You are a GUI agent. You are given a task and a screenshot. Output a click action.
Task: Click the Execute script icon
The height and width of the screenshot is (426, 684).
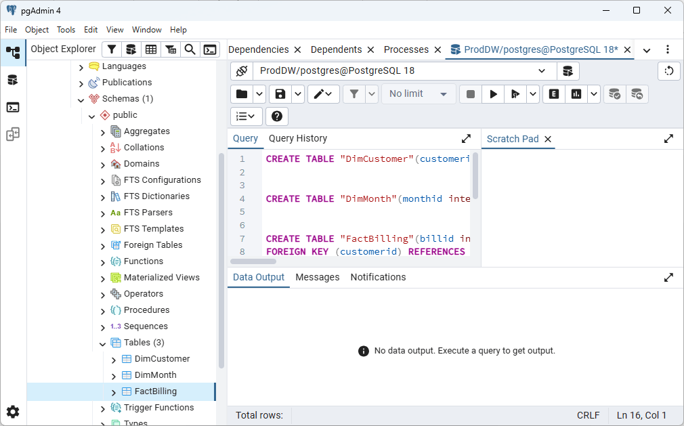point(515,94)
